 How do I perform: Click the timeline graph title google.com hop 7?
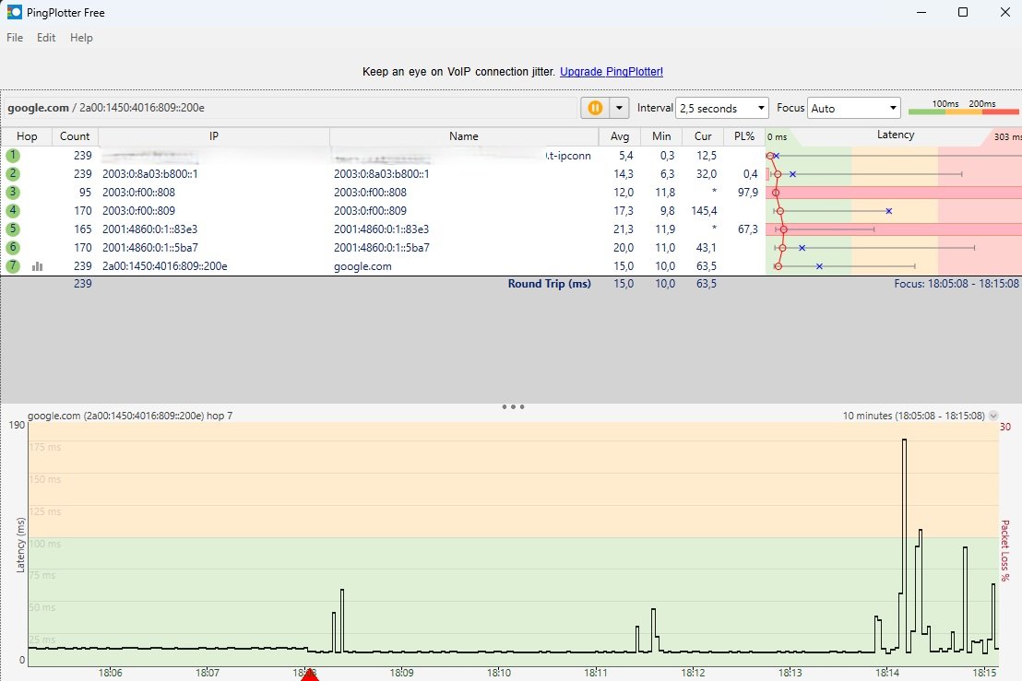130,416
